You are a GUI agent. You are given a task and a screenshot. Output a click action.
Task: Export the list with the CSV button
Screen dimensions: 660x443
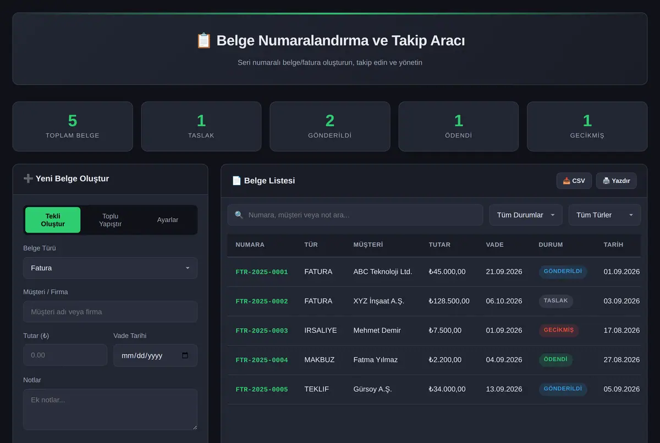coord(574,181)
